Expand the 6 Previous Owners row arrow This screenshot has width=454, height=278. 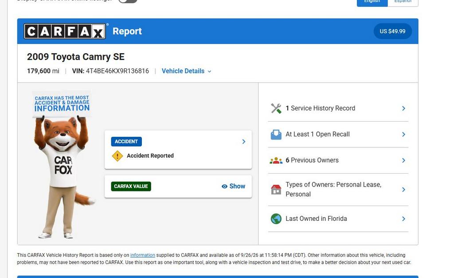(x=403, y=160)
